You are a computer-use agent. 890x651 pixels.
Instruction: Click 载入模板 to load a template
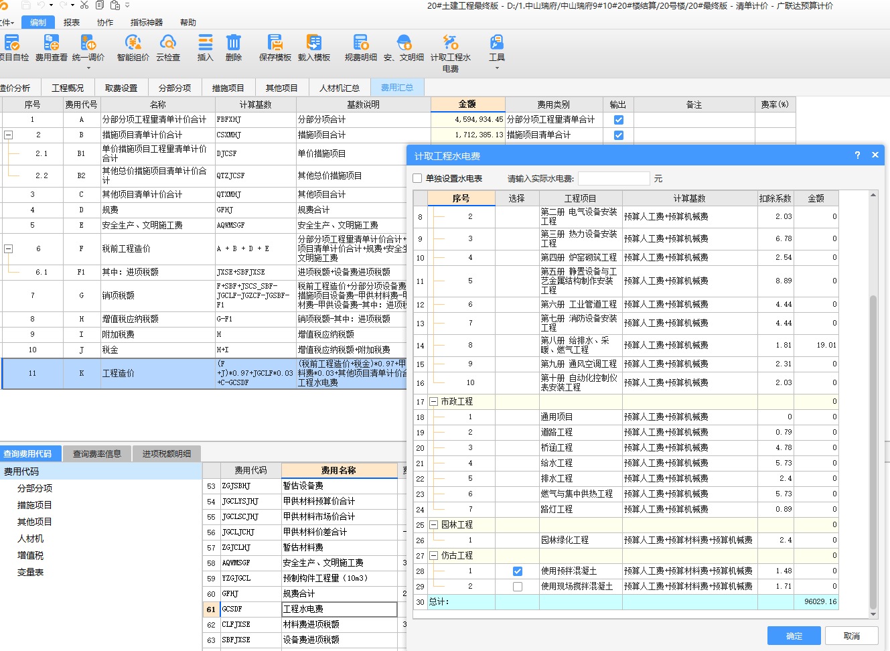pyautogui.click(x=314, y=48)
